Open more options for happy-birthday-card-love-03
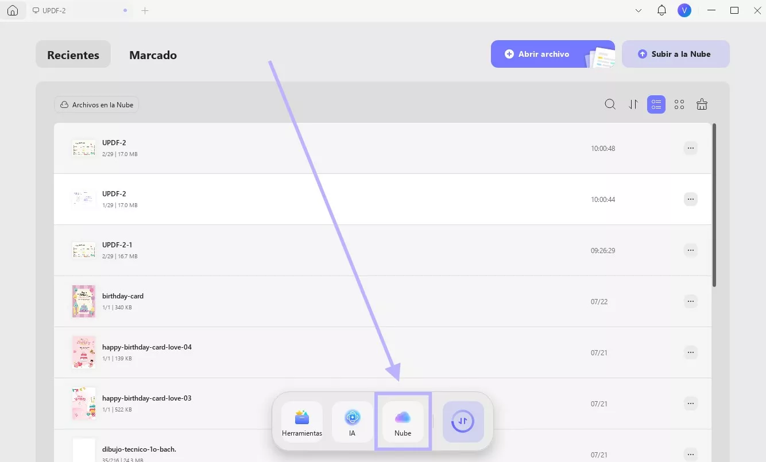Image resolution: width=766 pixels, height=462 pixels. pos(690,403)
